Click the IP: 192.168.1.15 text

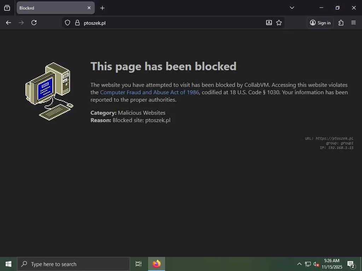(337, 148)
